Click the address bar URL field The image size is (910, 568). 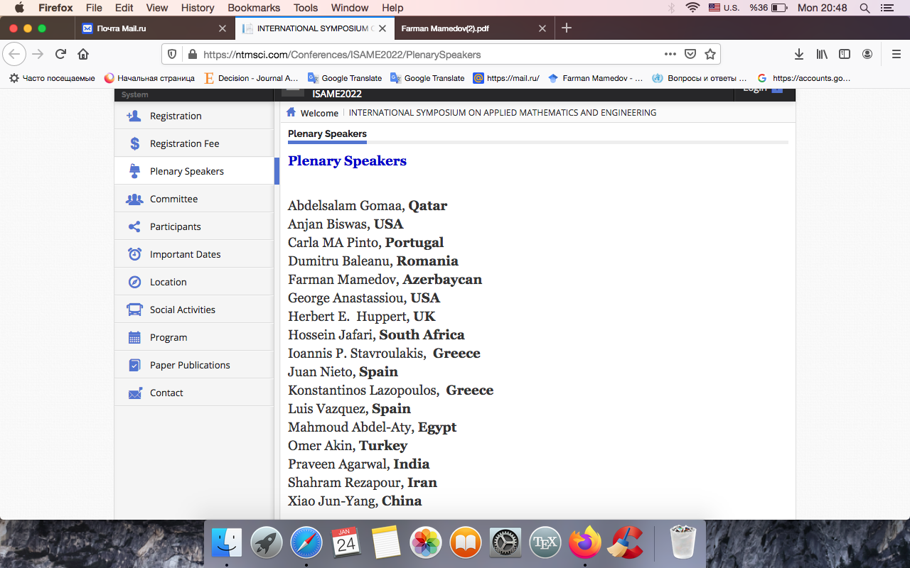click(427, 55)
